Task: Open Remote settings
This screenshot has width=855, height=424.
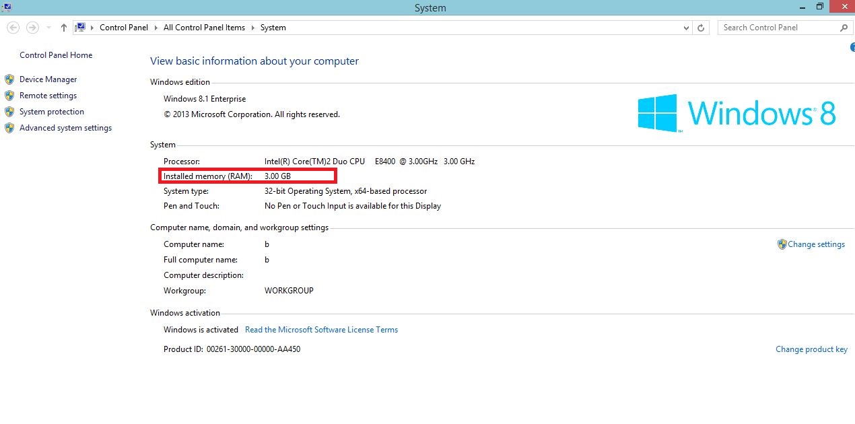Action: coord(48,96)
